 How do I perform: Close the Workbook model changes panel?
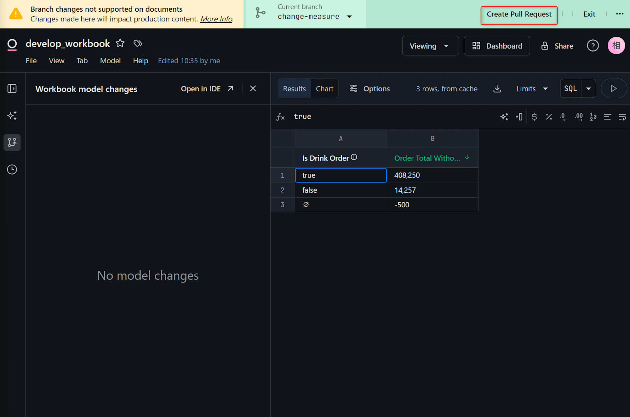(253, 88)
